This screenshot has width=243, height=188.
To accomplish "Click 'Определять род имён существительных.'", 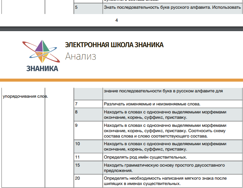I will pos(145,157).
